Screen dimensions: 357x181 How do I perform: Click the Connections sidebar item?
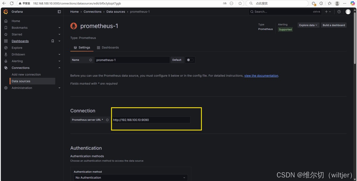[21, 68]
